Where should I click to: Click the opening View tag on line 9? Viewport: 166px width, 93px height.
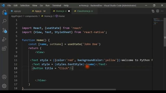40,52
